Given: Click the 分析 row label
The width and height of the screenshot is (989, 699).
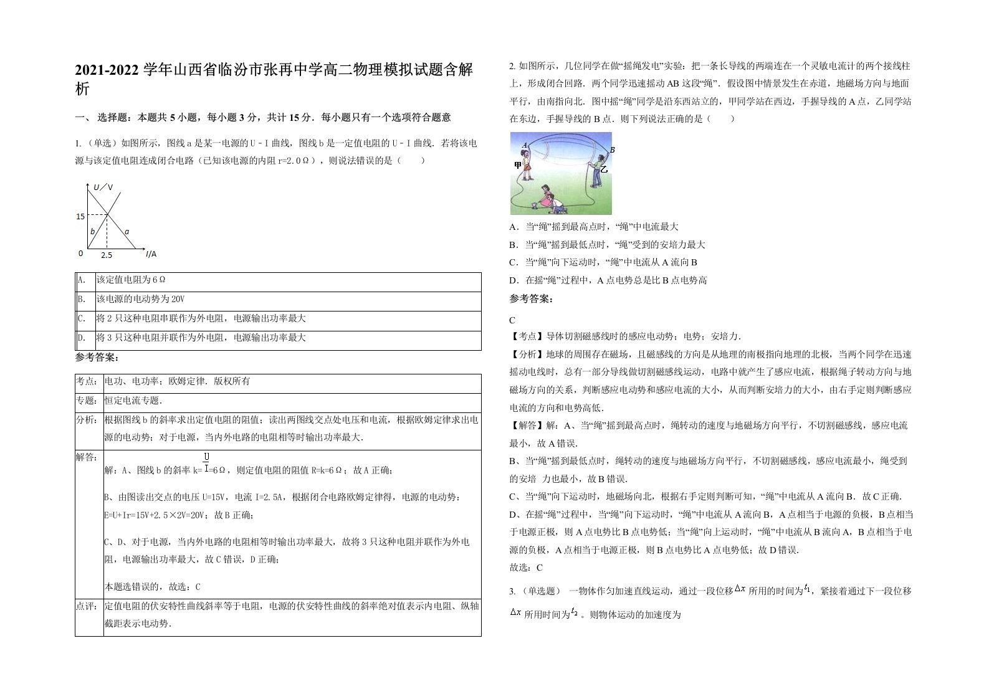Looking at the screenshot, I should [88, 421].
